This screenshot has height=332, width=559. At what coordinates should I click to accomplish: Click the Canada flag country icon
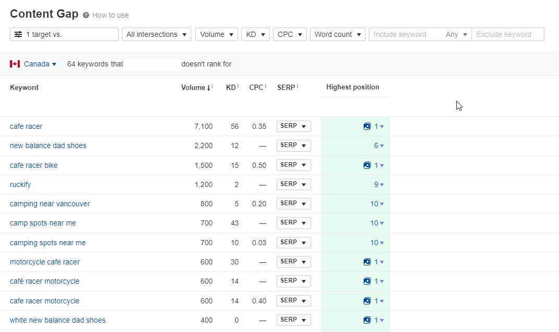(x=14, y=63)
